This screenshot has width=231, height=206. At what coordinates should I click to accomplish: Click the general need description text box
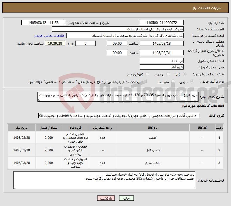click(118, 97)
